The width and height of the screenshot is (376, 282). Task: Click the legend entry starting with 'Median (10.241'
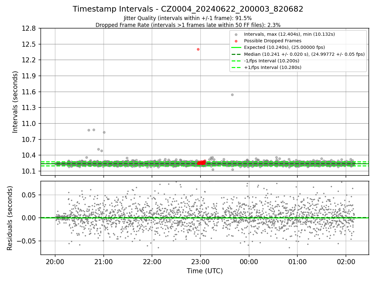[304, 54]
